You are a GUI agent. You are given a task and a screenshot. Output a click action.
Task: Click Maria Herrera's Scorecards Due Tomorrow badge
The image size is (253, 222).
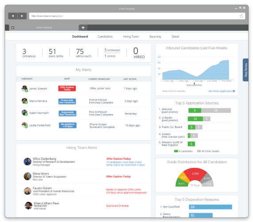click(67, 101)
